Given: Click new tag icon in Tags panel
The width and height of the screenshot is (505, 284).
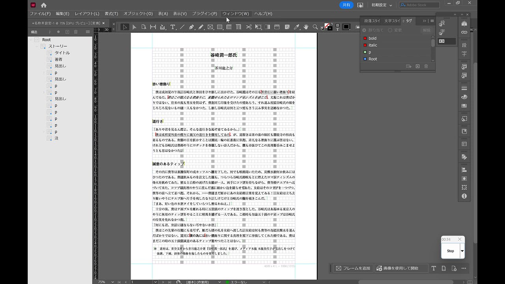Looking at the screenshot, I should (417, 66).
